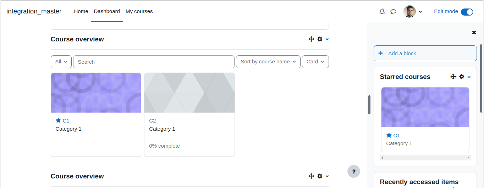Open the notifications bell icon
Screen dimensions: 484x188
[x=382, y=11]
